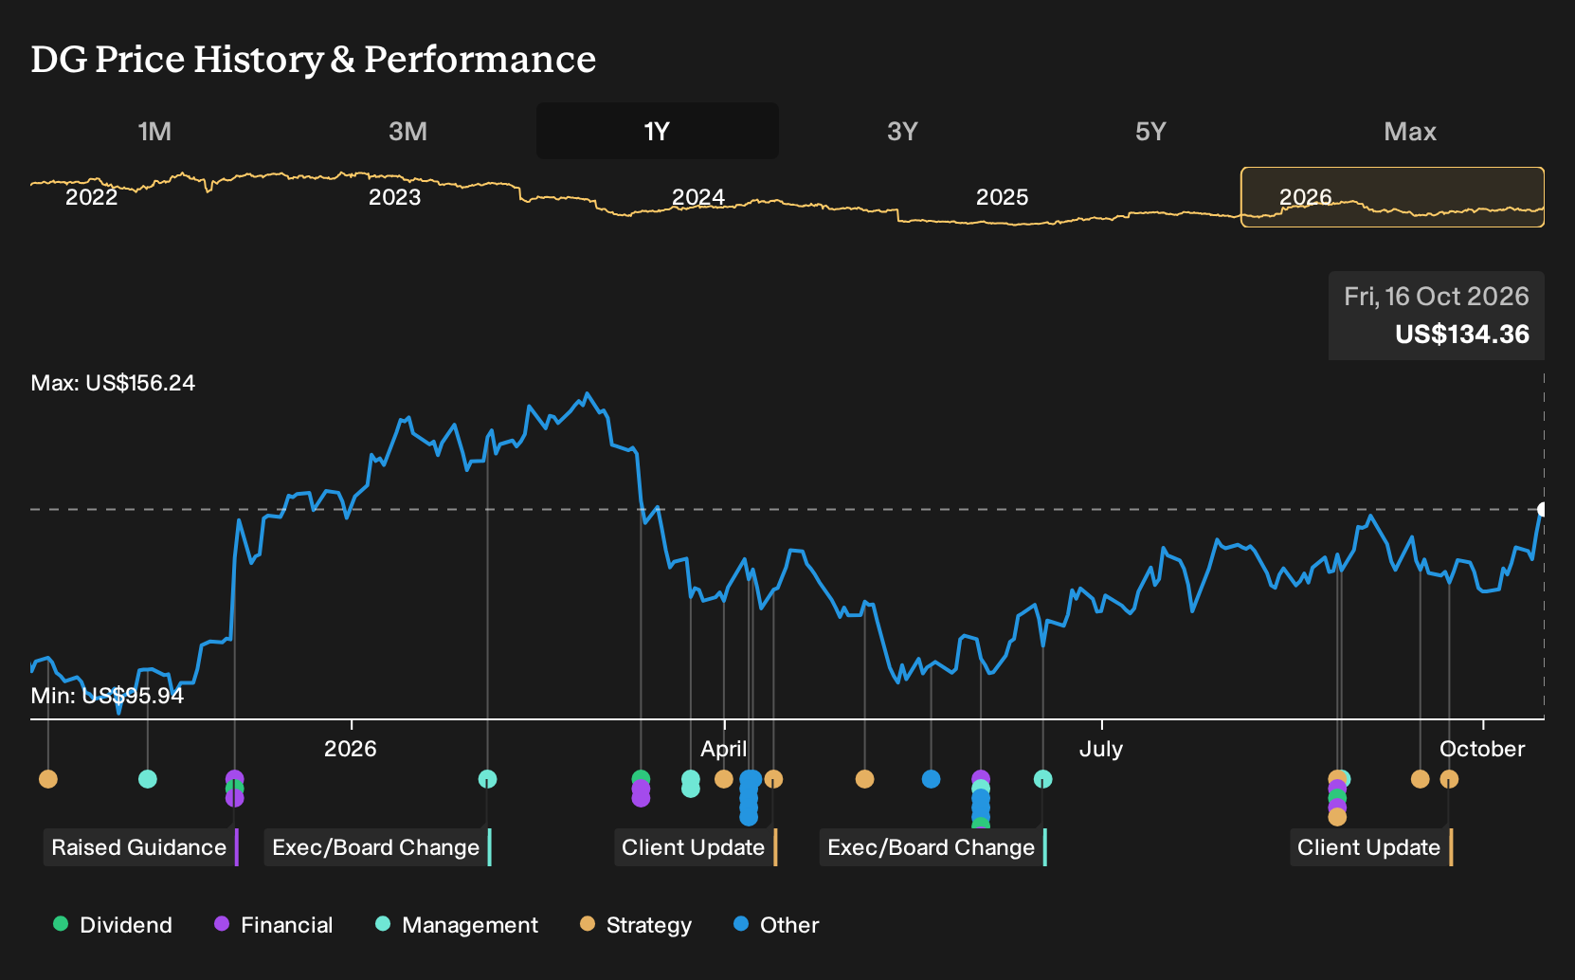
Task: Switch to the 5Y time range
Action: point(1150,131)
